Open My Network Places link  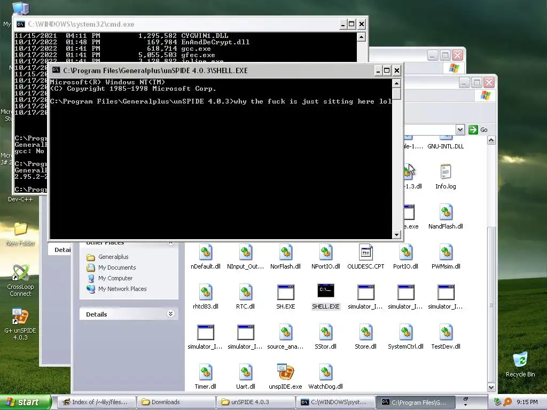coord(122,289)
